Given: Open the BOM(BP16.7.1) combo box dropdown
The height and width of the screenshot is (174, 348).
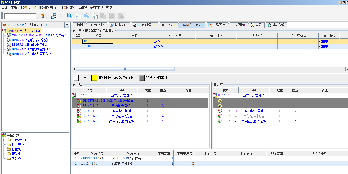Looking at the screenshot, I should [67, 25].
